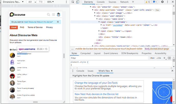This screenshot has width=176, height=104.
Task: Open the drawer three-dot menu
Action: point(73,71)
